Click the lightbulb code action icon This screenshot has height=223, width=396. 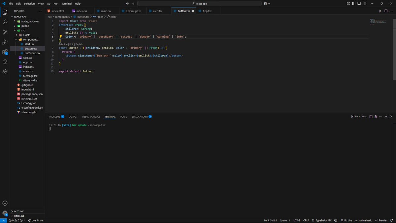pos(61,36)
